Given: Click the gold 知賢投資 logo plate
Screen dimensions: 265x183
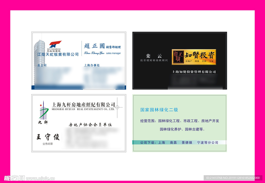Looking at the screenshot, I should (194, 57).
